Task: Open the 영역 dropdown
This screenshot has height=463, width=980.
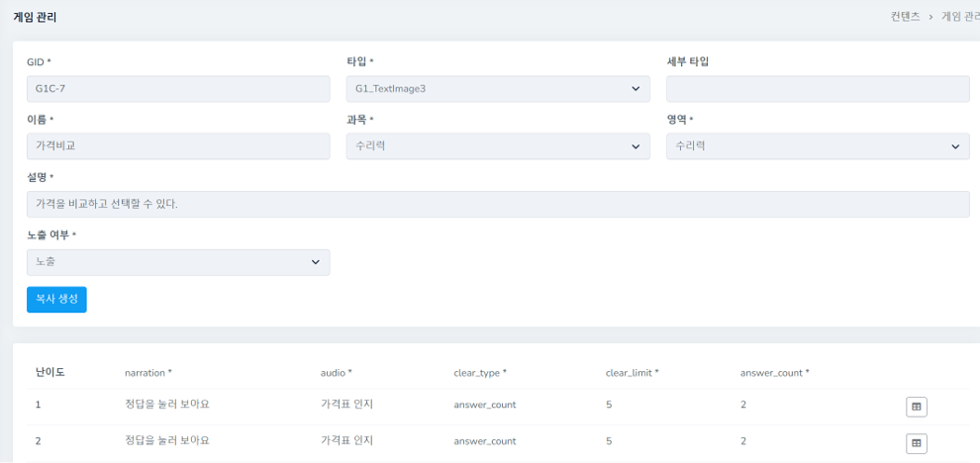Action: [x=818, y=146]
